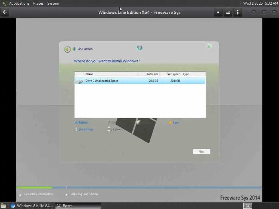
Task: Select the Drive 0 Unallocated Space row
Action: tap(140, 81)
